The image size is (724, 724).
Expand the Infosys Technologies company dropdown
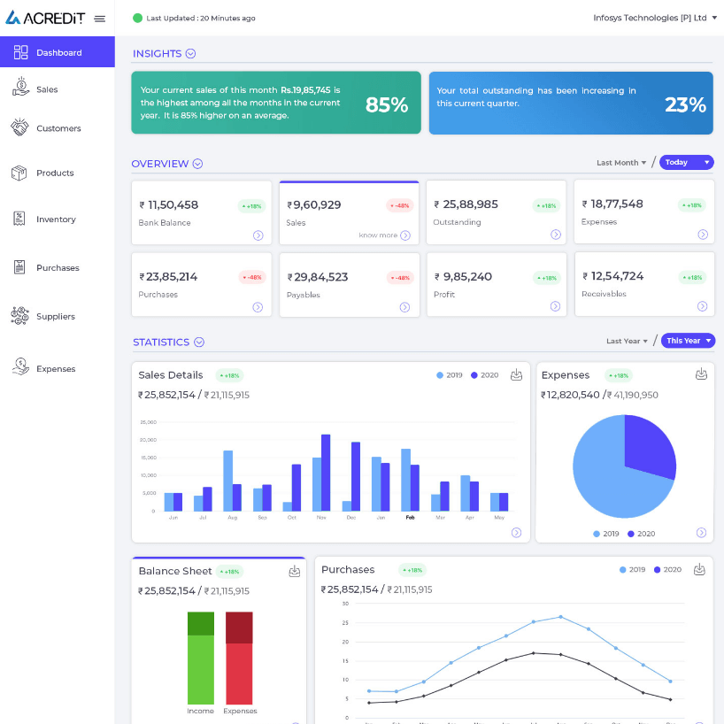[655, 18]
